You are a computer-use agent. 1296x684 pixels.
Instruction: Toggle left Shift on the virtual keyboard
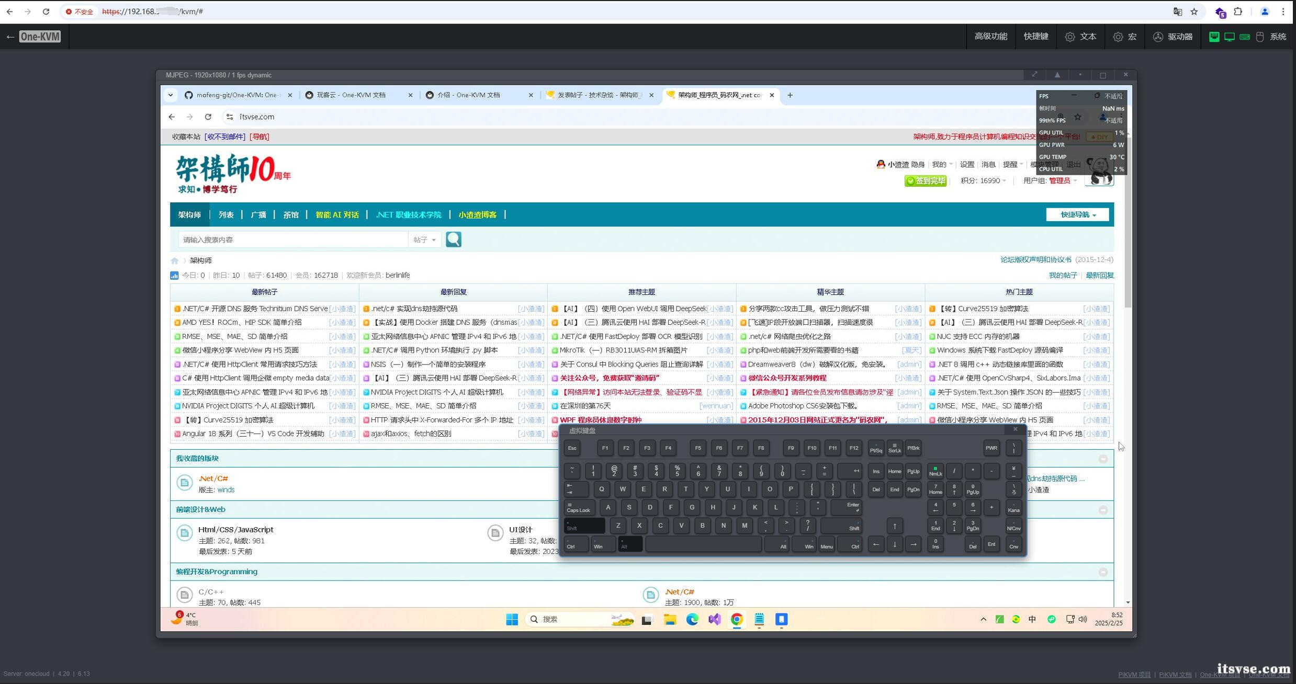[584, 526]
